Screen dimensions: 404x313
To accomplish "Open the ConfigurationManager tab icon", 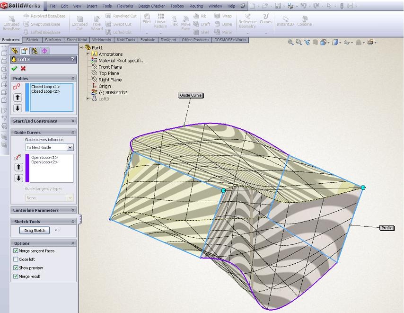I will (35, 51).
